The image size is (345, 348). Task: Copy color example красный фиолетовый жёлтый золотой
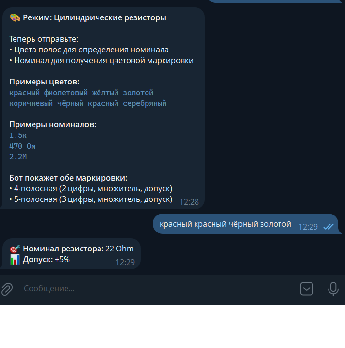[x=81, y=93]
